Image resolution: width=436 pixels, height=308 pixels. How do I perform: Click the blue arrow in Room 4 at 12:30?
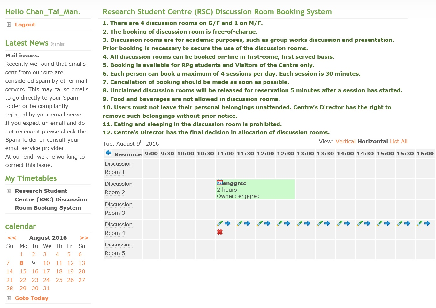287,223
